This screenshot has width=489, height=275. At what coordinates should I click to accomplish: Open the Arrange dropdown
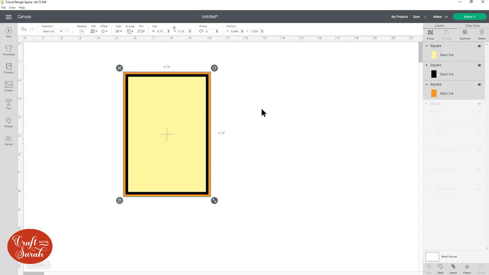tap(130, 31)
